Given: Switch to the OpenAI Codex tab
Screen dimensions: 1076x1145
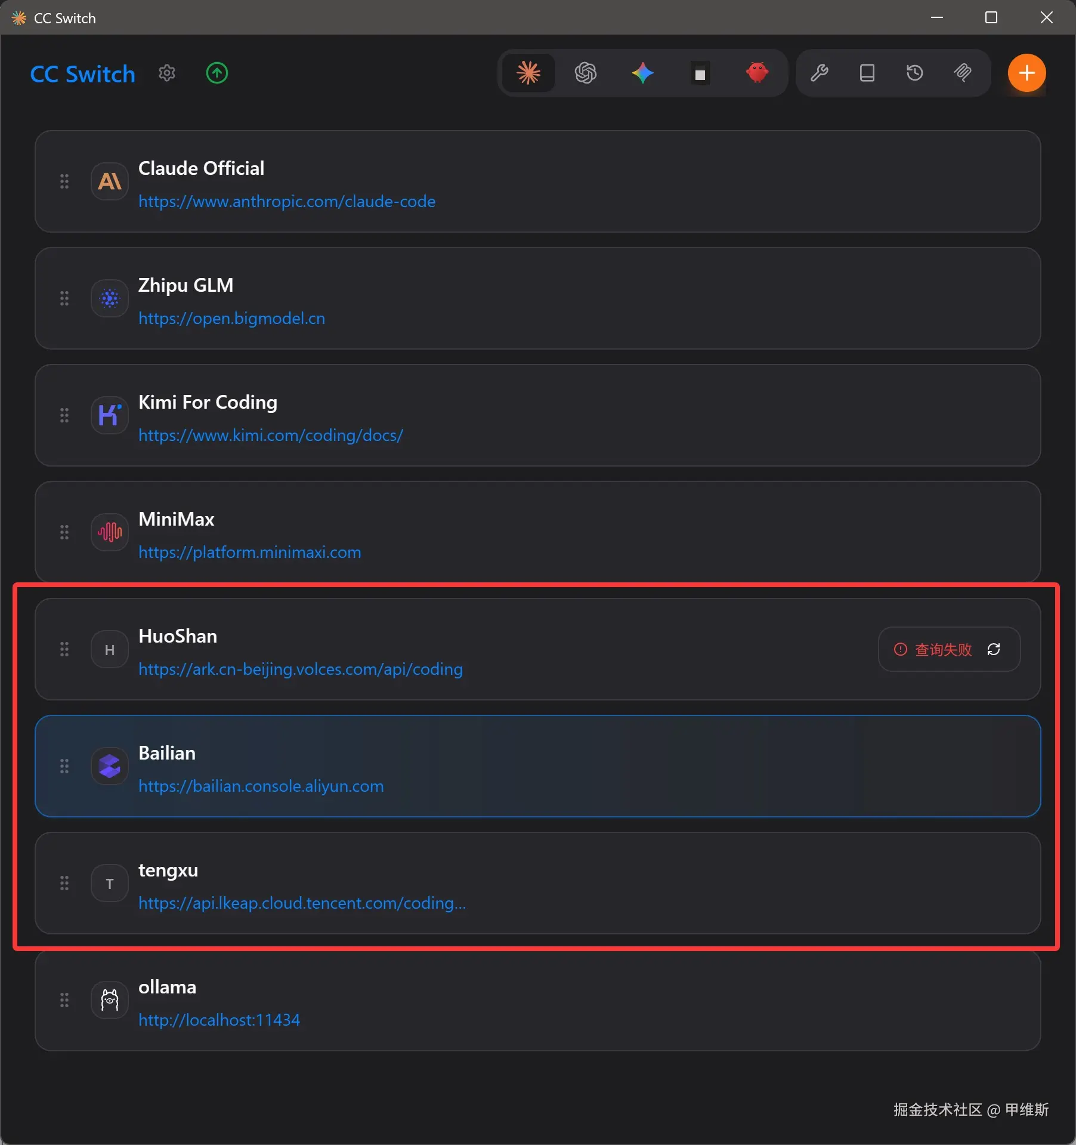Looking at the screenshot, I should pos(586,73).
